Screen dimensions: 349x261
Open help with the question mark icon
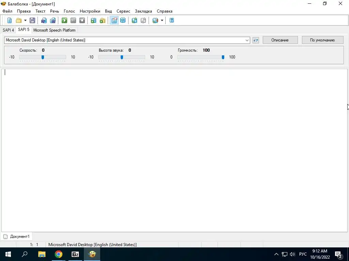click(x=172, y=20)
